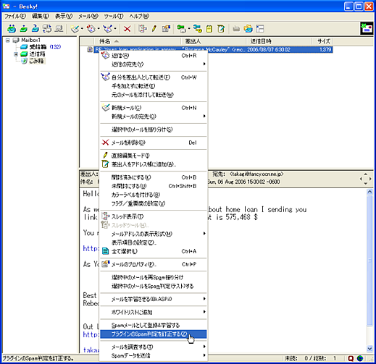Click the folder with tray toolbar icon

[x=248, y=29]
